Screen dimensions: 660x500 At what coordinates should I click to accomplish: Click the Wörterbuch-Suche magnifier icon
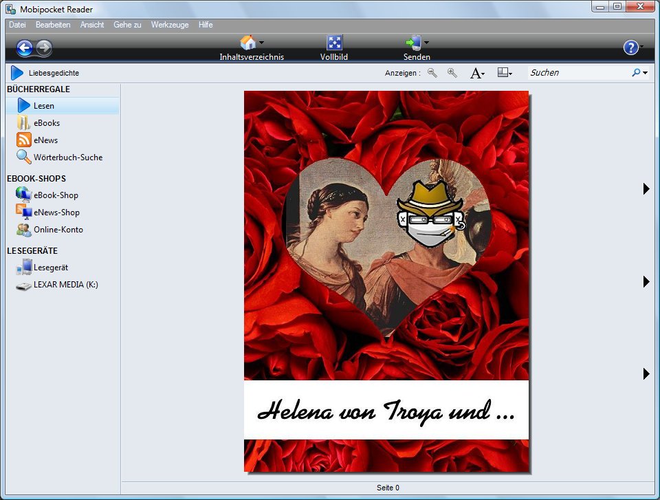tap(23, 157)
